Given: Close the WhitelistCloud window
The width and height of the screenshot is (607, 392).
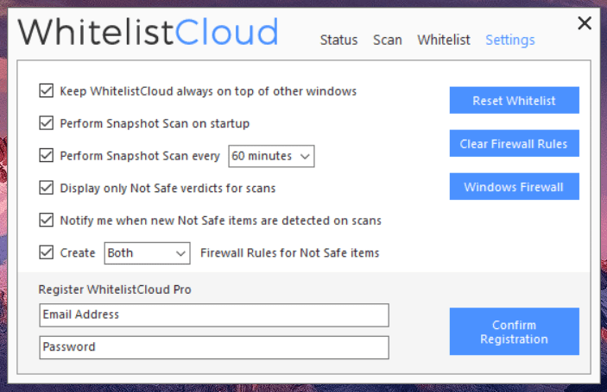Looking at the screenshot, I should [585, 23].
